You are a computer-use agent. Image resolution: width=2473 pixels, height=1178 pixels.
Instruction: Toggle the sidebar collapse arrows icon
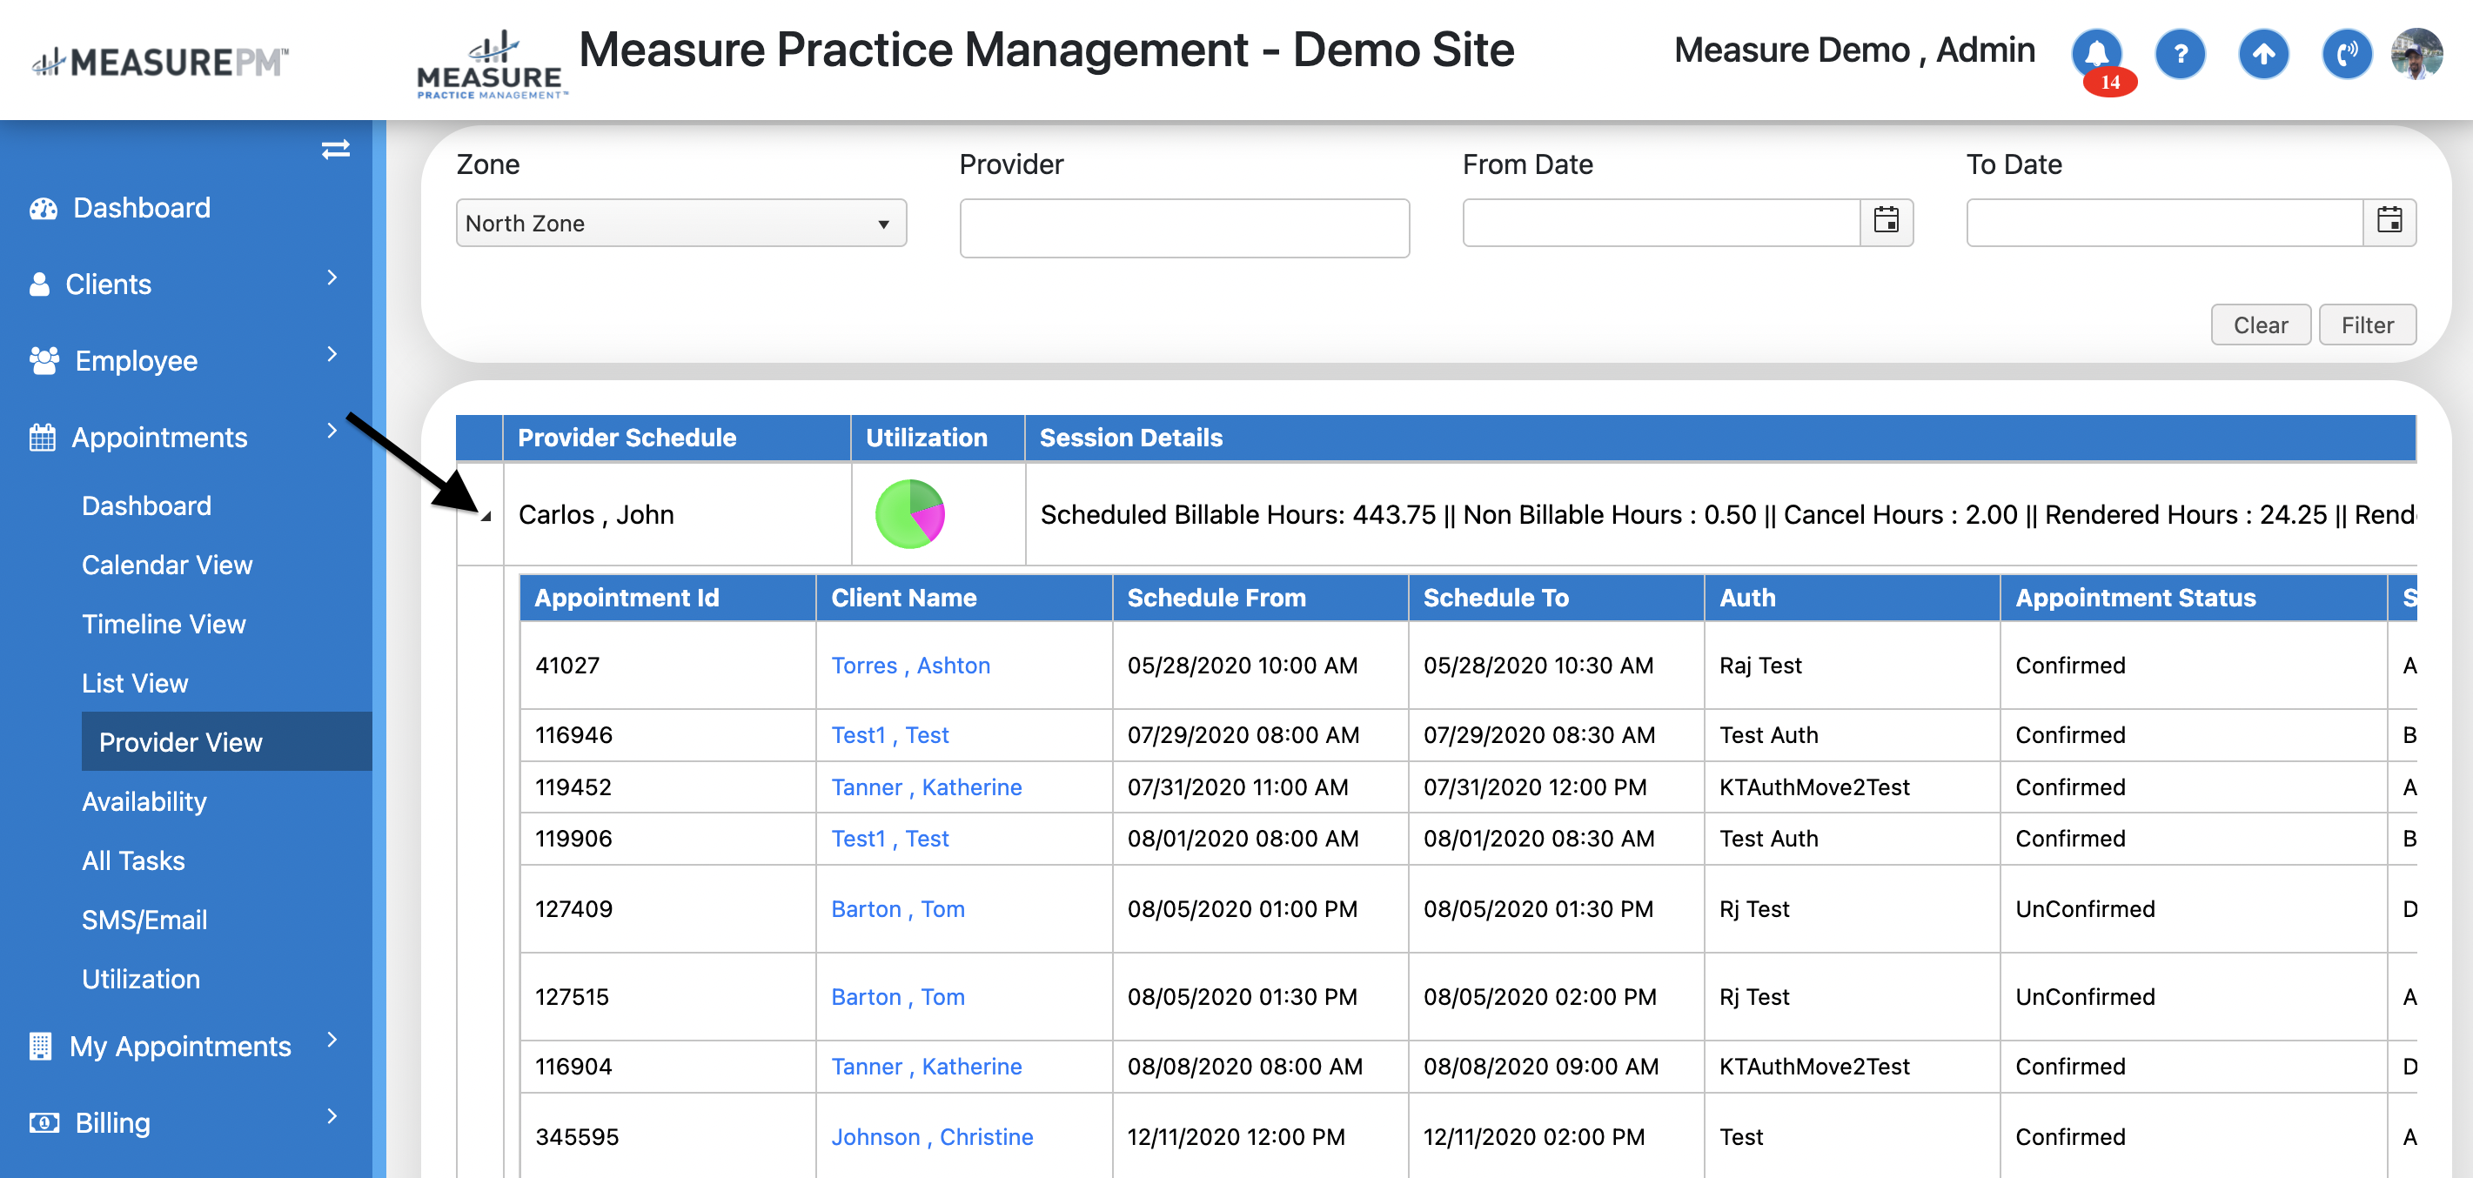(x=335, y=149)
